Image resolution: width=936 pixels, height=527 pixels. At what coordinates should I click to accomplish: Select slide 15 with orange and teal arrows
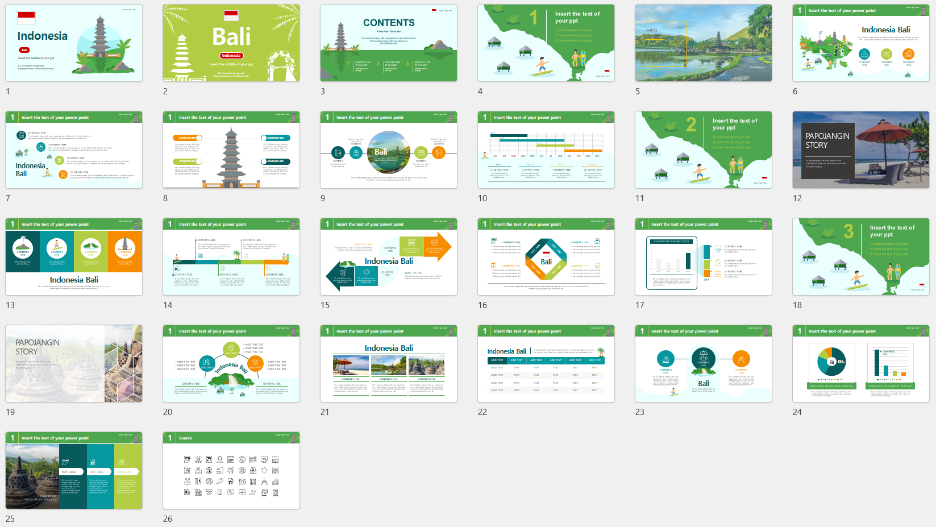coord(389,257)
